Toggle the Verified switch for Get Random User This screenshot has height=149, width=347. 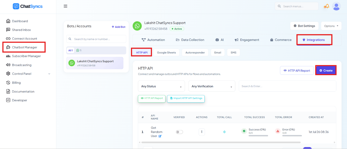click(179, 132)
